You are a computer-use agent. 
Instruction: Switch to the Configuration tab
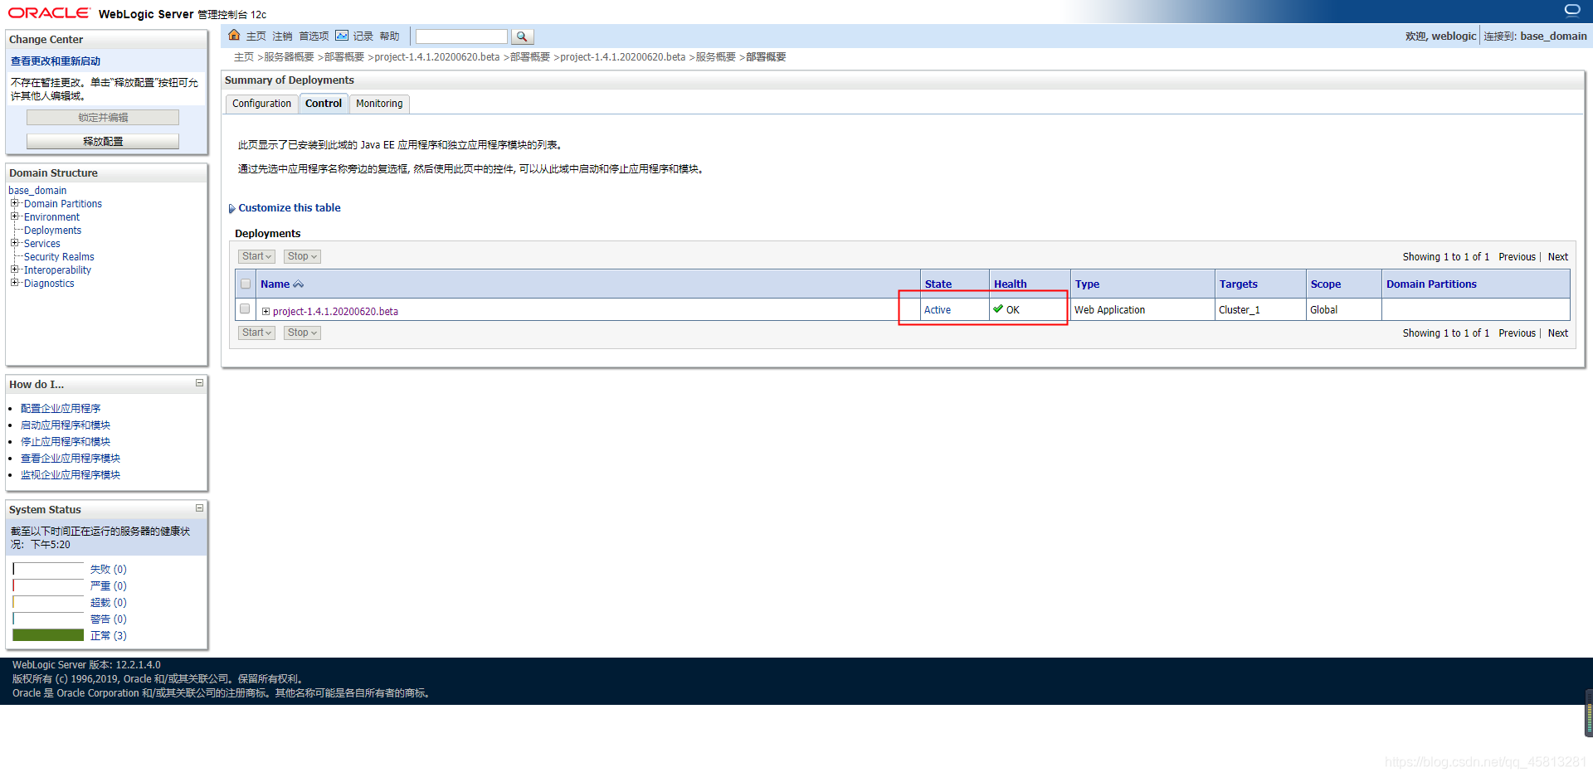pyautogui.click(x=261, y=104)
